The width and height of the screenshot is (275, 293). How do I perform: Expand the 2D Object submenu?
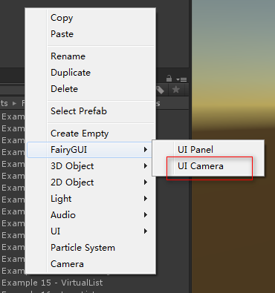click(91, 182)
